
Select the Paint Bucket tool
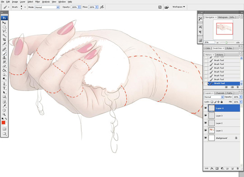4,71
